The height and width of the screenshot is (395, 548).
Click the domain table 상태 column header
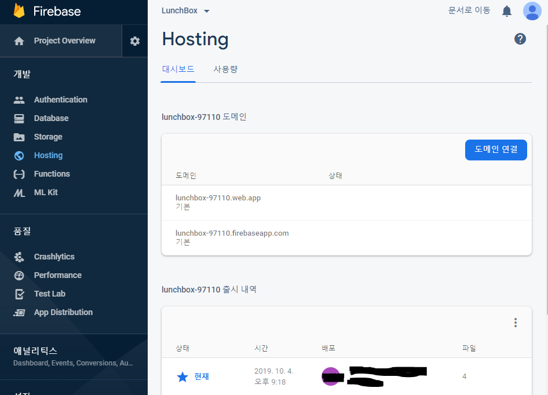click(335, 176)
